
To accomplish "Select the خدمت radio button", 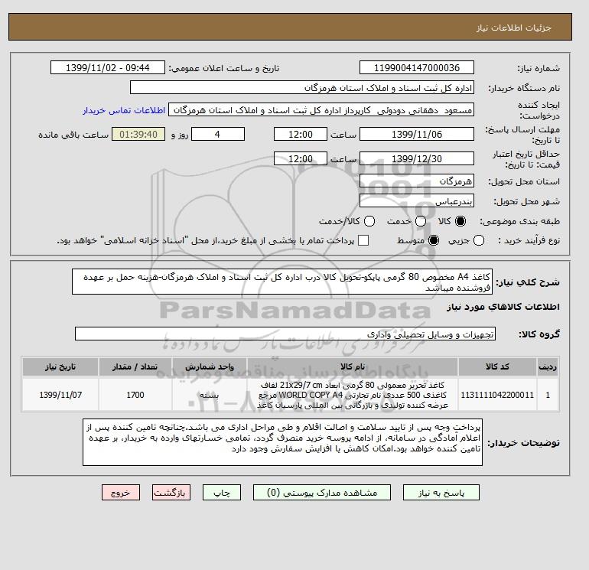I will (x=421, y=221).
